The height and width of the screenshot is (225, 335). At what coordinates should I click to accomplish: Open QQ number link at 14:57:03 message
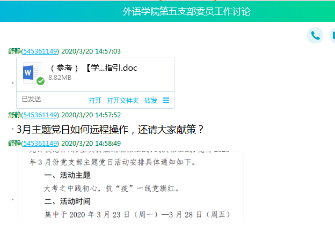[x=40, y=51]
